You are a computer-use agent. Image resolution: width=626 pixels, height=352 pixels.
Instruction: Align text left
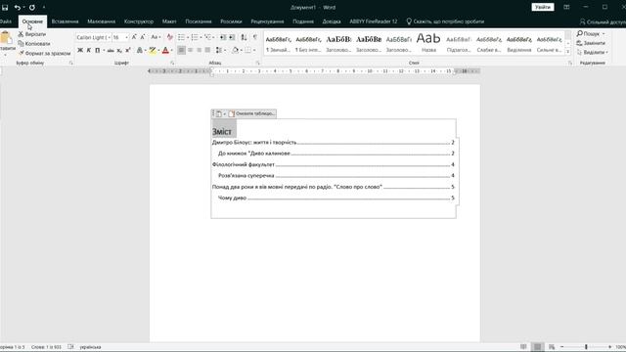[181, 50]
